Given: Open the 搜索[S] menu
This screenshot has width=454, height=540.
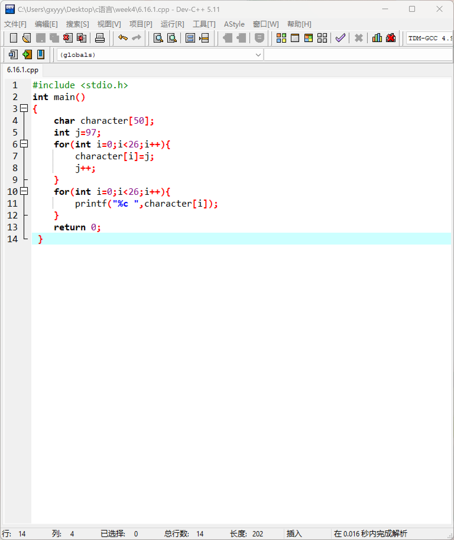Looking at the screenshot, I should pos(77,24).
